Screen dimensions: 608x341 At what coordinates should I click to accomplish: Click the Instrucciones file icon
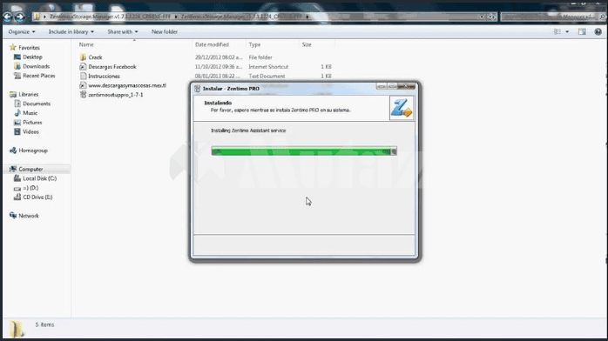[x=83, y=77]
